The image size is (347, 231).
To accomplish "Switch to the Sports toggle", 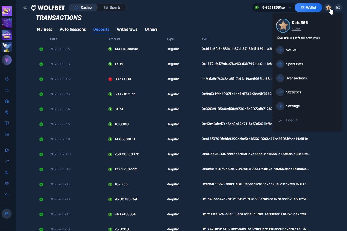I will coord(112,8).
